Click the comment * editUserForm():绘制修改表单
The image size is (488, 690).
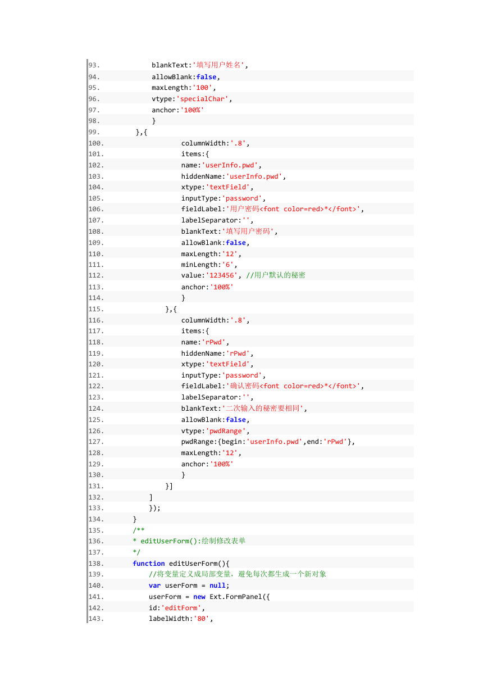[189, 541]
